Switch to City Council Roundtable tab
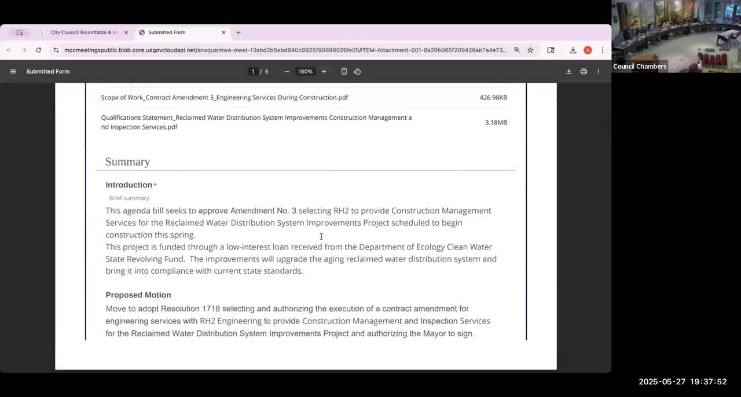 point(84,32)
